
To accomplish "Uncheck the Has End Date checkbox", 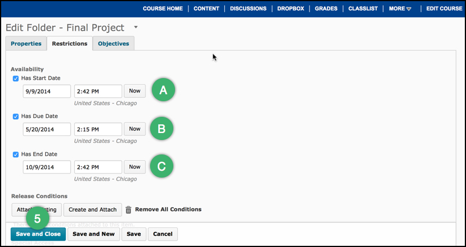I will pos(16,154).
